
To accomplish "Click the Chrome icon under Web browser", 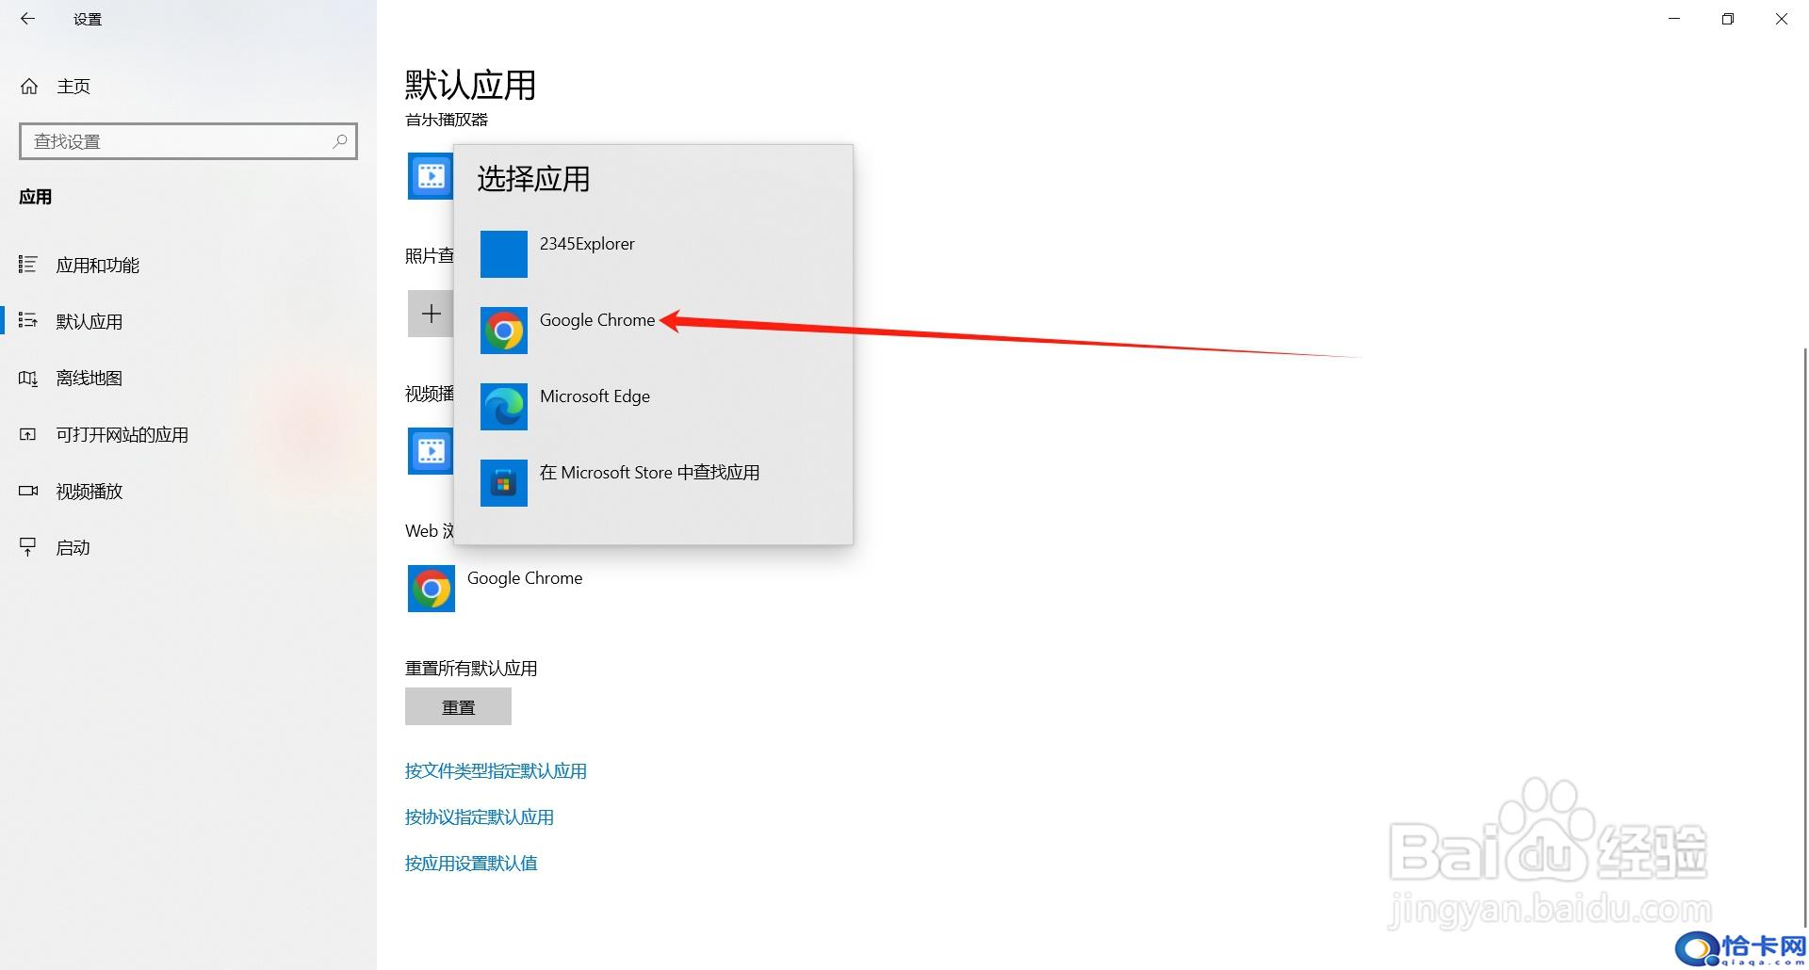I will (x=432, y=589).
